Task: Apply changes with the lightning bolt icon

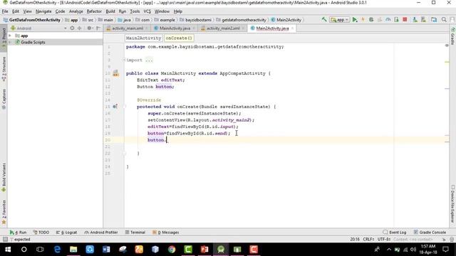Action: click(363, 19)
